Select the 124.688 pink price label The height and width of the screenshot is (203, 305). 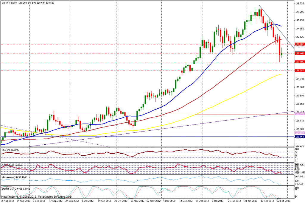coord(299,133)
